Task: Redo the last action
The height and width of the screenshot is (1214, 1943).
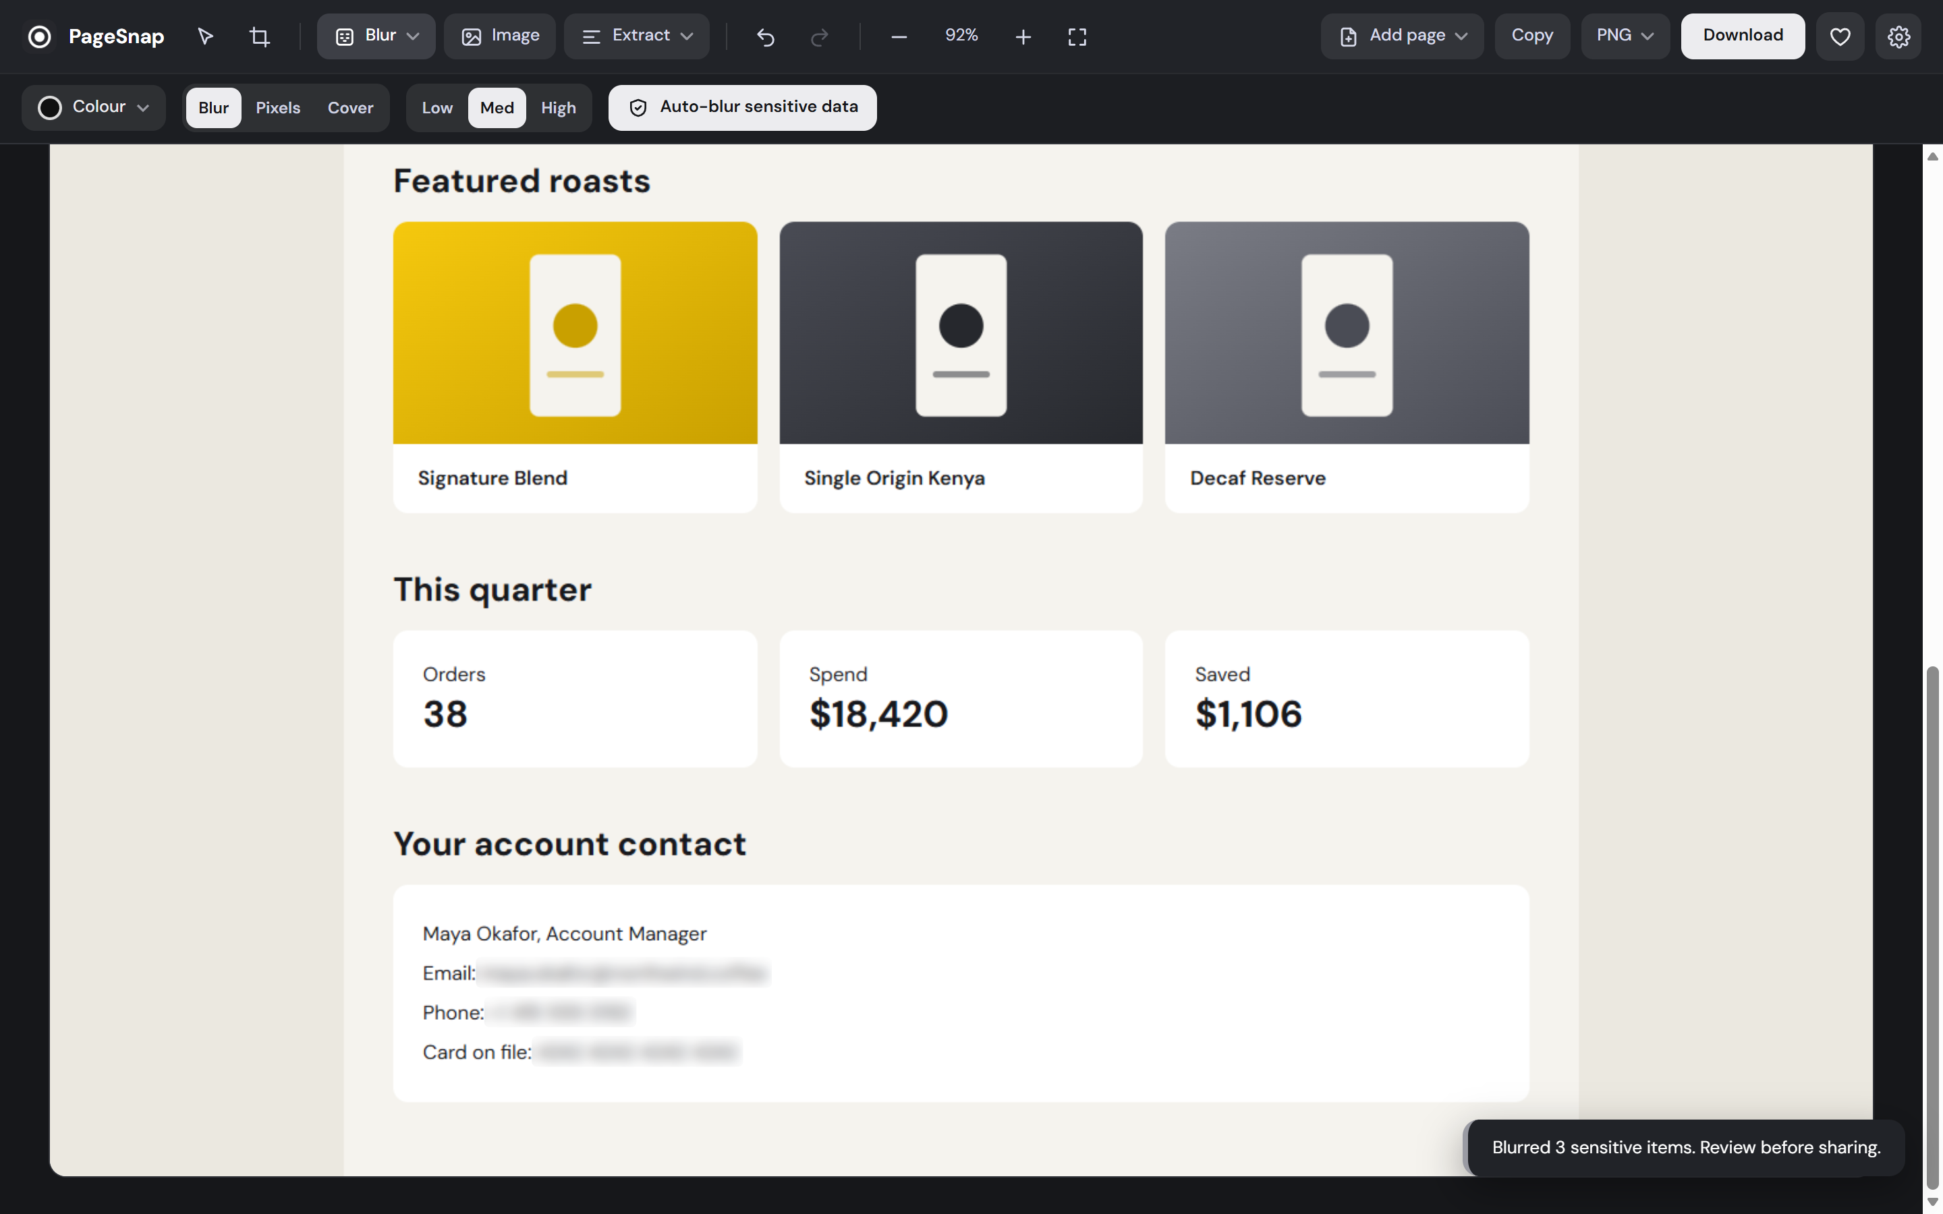Action: point(819,36)
